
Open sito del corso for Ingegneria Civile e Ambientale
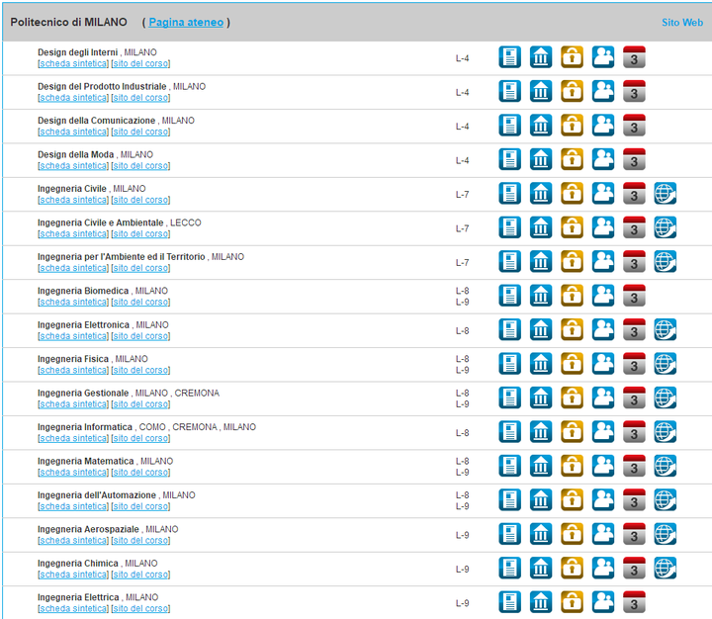pyautogui.click(x=140, y=234)
